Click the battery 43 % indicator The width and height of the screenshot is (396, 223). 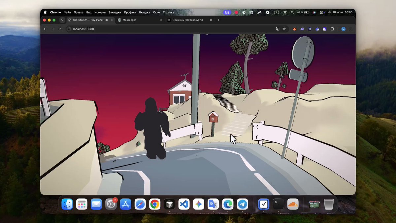tap(304, 12)
